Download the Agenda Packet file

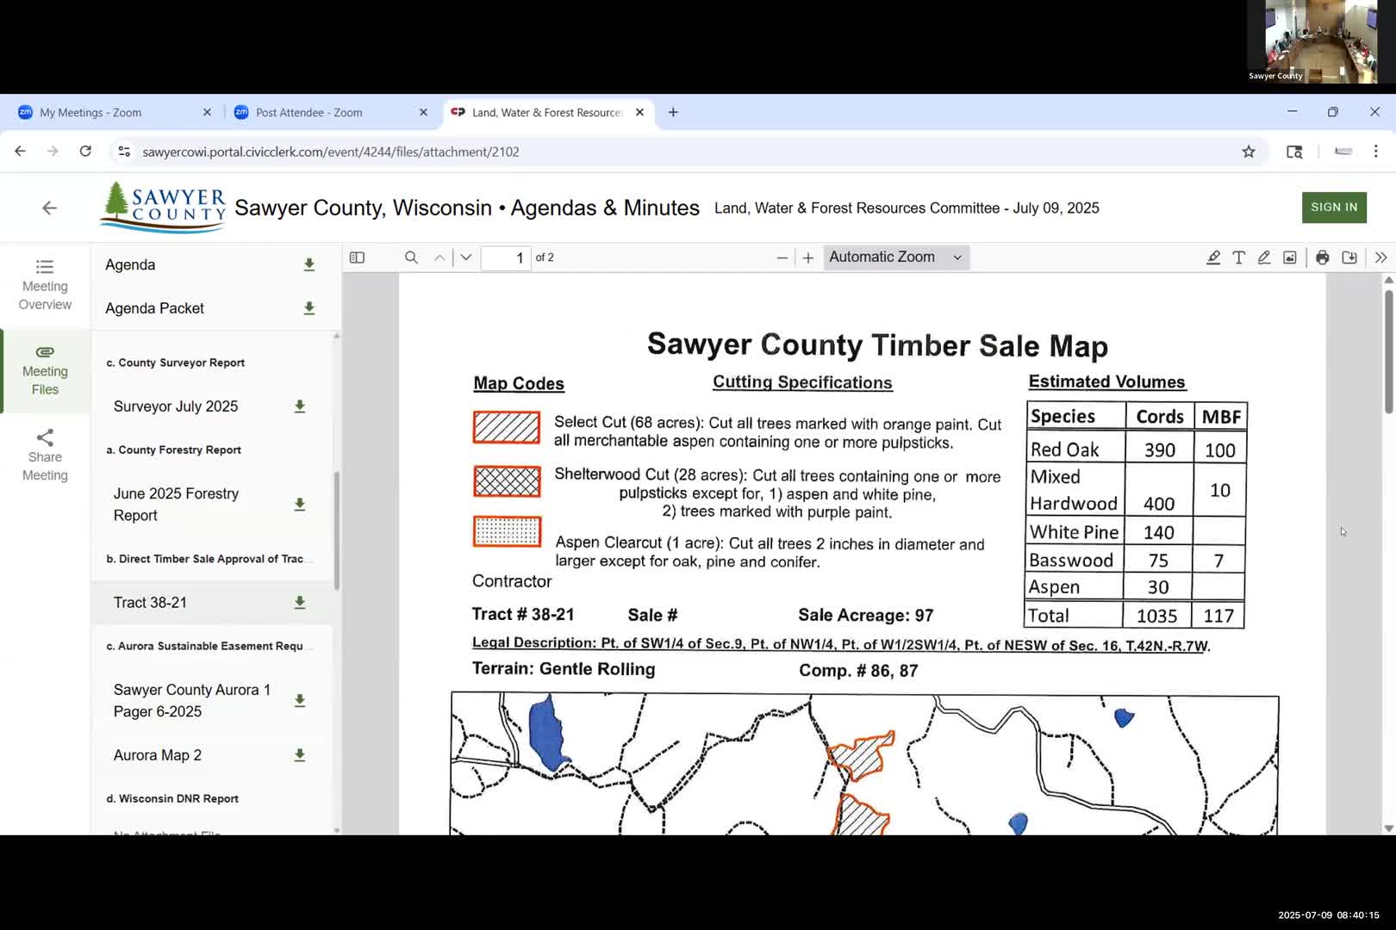(x=308, y=308)
